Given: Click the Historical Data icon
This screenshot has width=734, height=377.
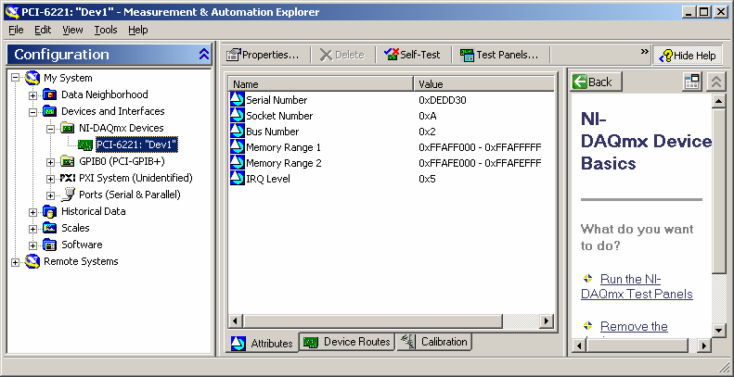Looking at the screenshot, I should (49, 211).
